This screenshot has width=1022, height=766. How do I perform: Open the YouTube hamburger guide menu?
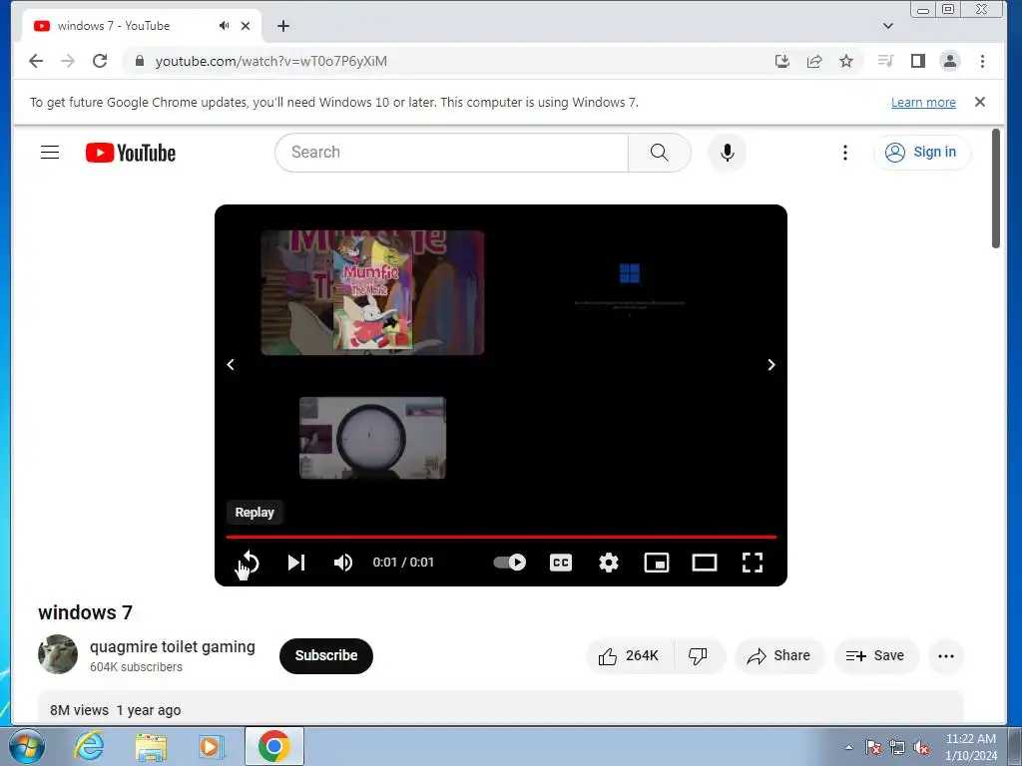[50, 153]
